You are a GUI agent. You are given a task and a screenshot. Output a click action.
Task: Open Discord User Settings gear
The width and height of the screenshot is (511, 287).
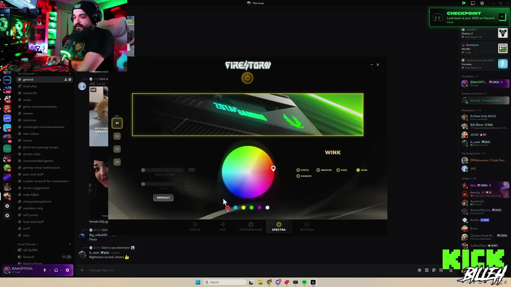67,270
